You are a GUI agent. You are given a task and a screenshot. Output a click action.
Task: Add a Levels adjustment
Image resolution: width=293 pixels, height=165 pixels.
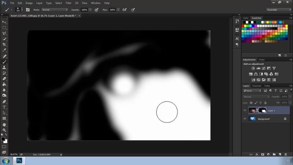258,68
